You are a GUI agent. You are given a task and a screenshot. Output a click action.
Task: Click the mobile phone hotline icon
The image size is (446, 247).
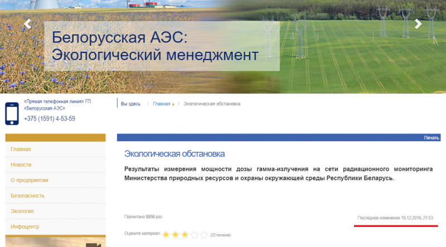[x=12, y=114]
